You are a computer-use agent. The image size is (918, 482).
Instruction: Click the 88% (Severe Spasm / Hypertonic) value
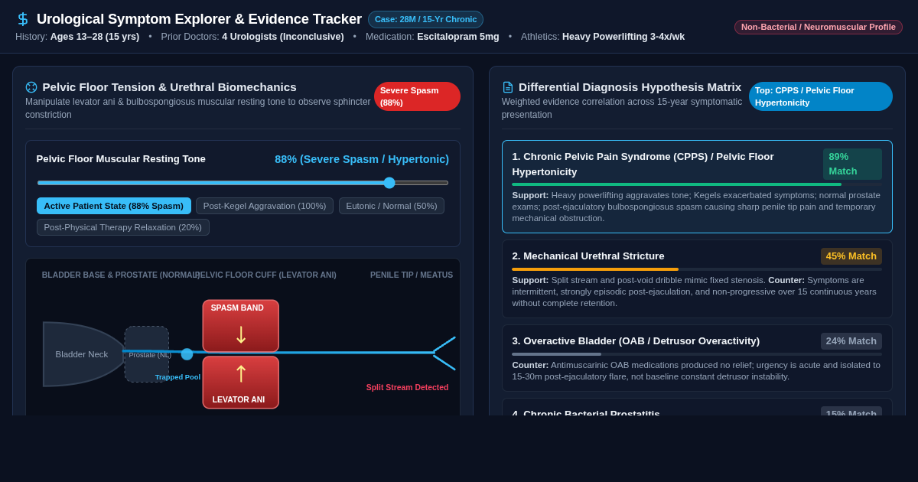362,159
